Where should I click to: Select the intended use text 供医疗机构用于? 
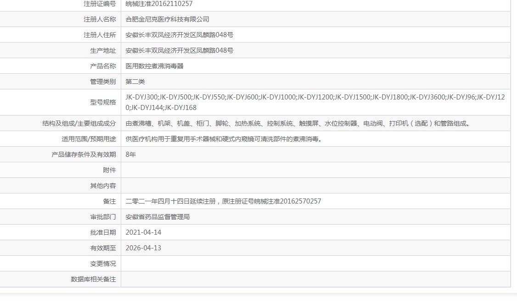(224, 139)
